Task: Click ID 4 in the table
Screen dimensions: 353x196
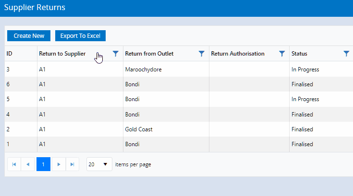Action: (x=8, y=114)
